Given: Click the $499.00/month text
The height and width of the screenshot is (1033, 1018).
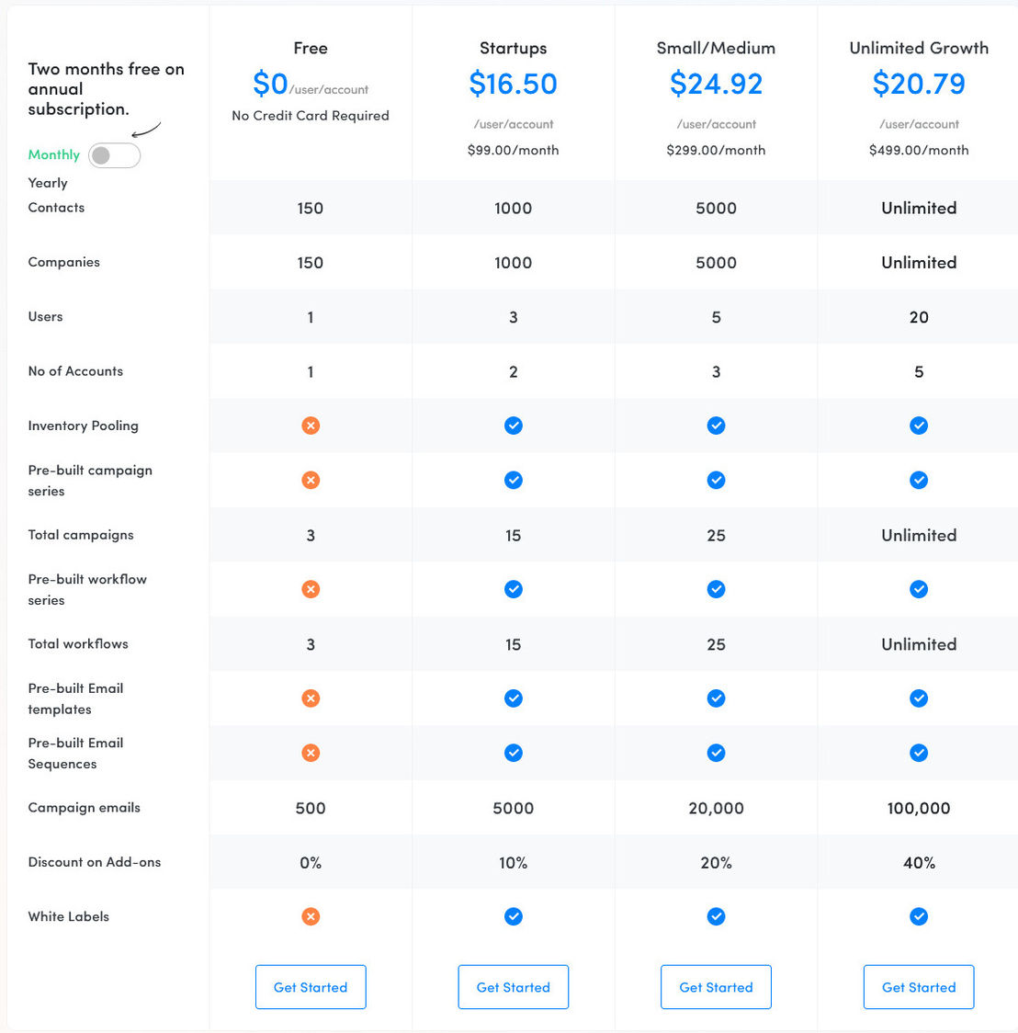Looking at the screenshot, I should click(x=919, y=150).
